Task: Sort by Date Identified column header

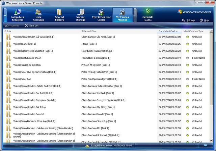Action: (x=169, y=32)
